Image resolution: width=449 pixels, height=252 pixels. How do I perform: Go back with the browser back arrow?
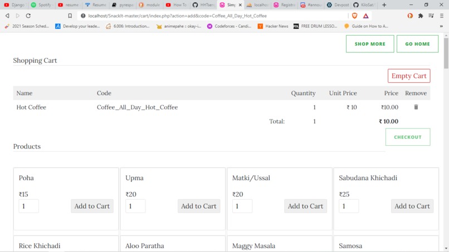7,16
